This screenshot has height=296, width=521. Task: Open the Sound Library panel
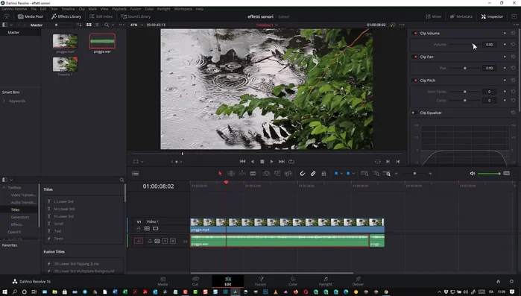tap(136, 16)
